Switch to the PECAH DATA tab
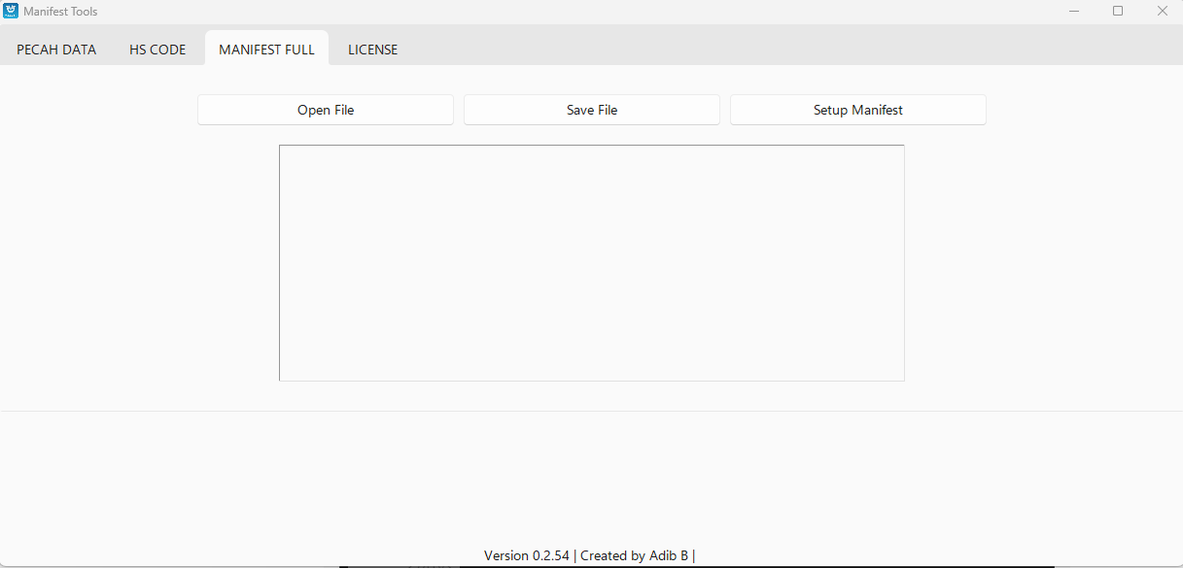This screenshot has width=1183, height=568. (56, 50)
